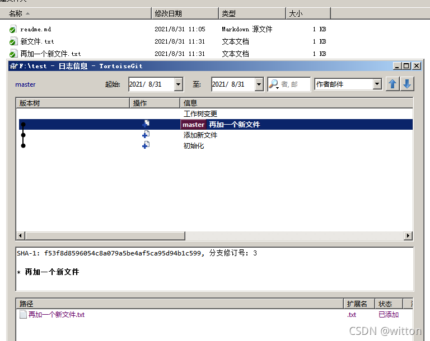
Task: Sort Explorer by 类型 column header
Action: 253,13
